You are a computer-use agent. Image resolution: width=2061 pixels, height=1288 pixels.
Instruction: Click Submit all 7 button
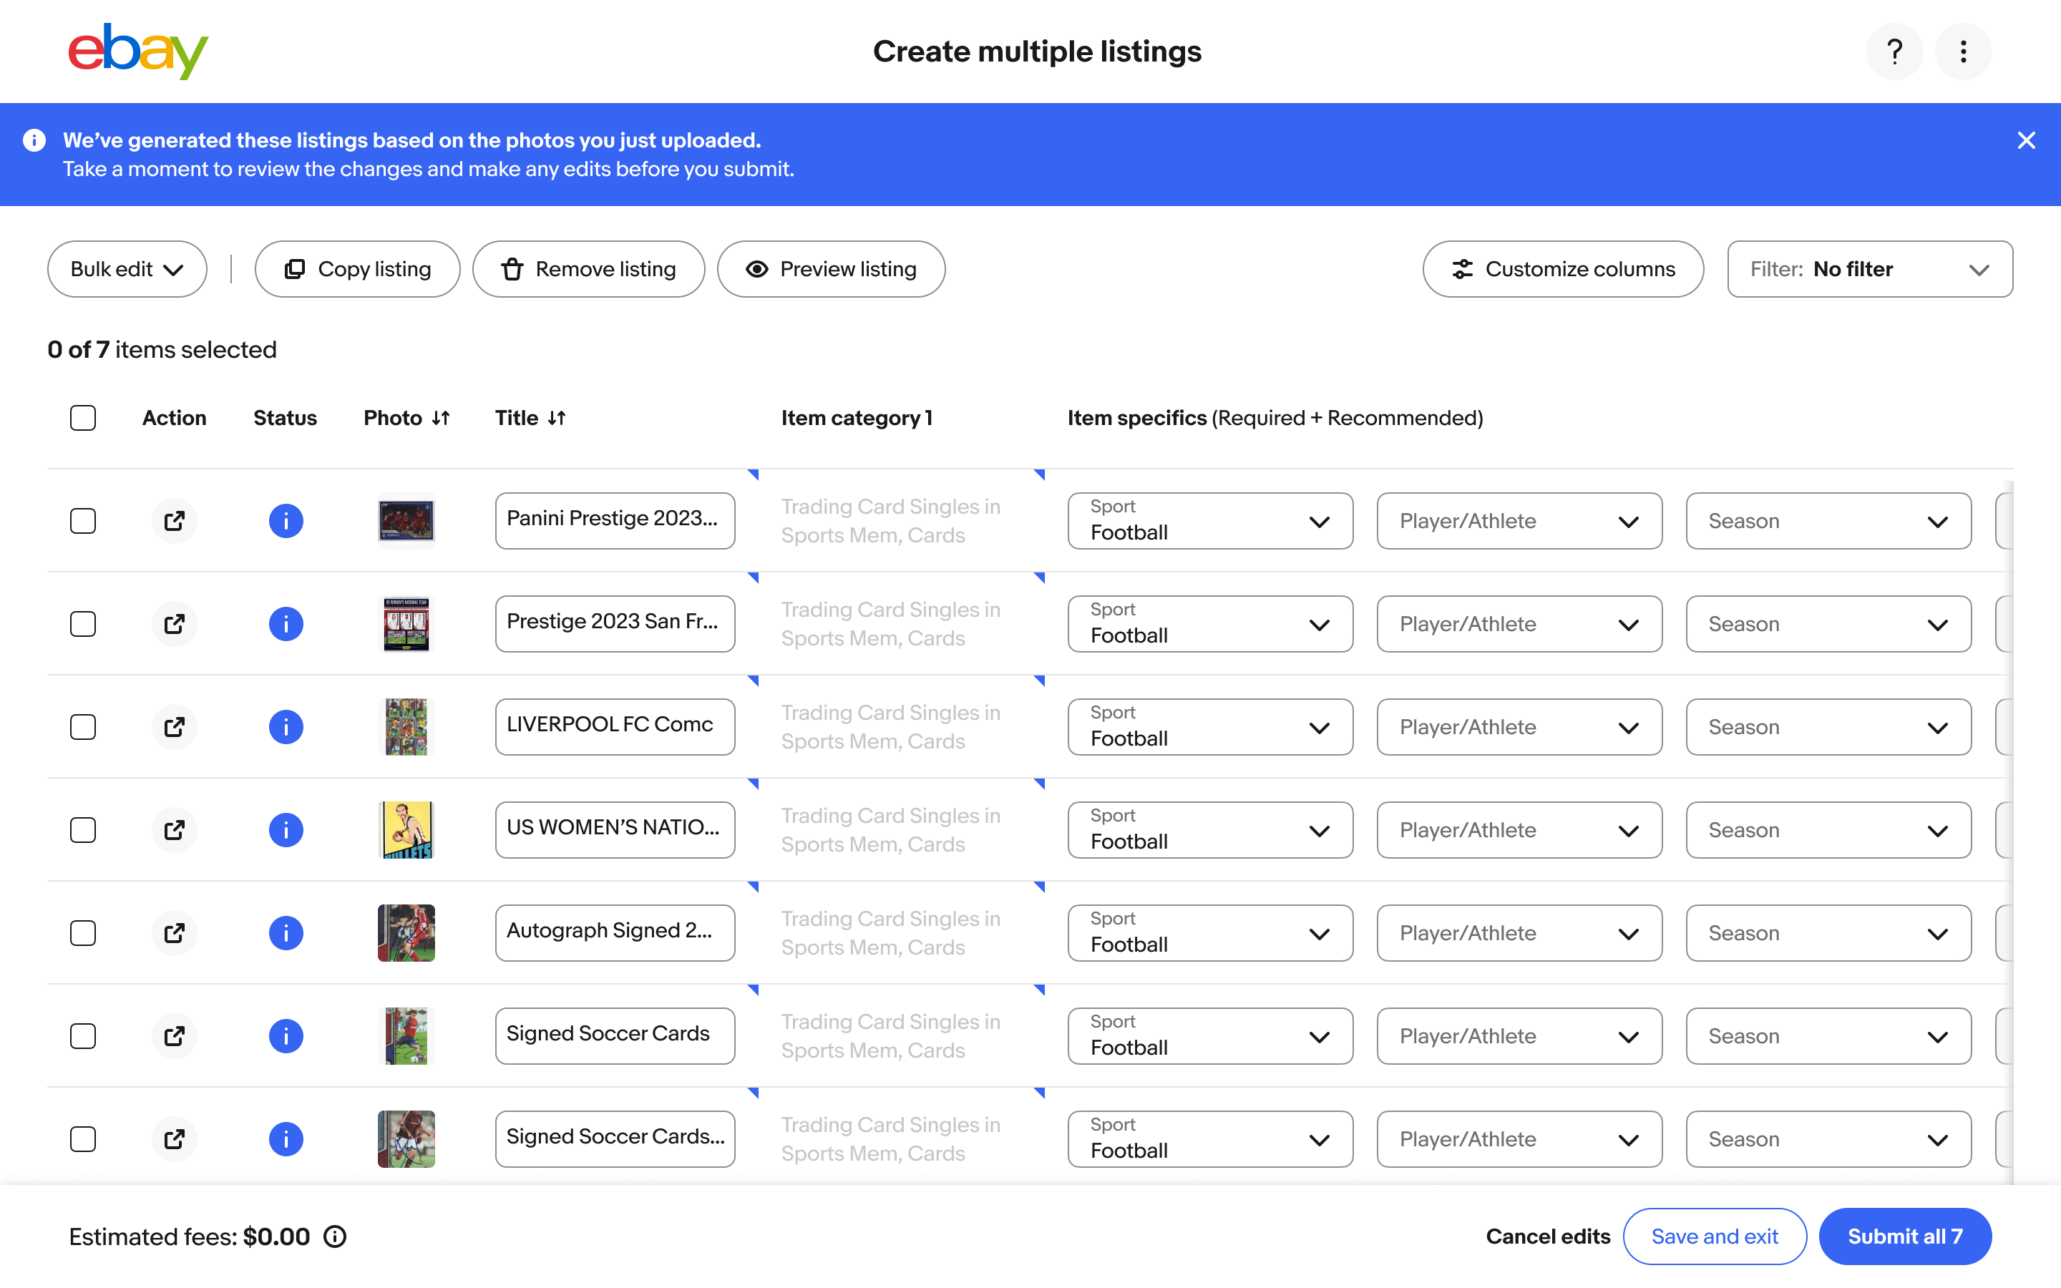pos(1905,1236)
